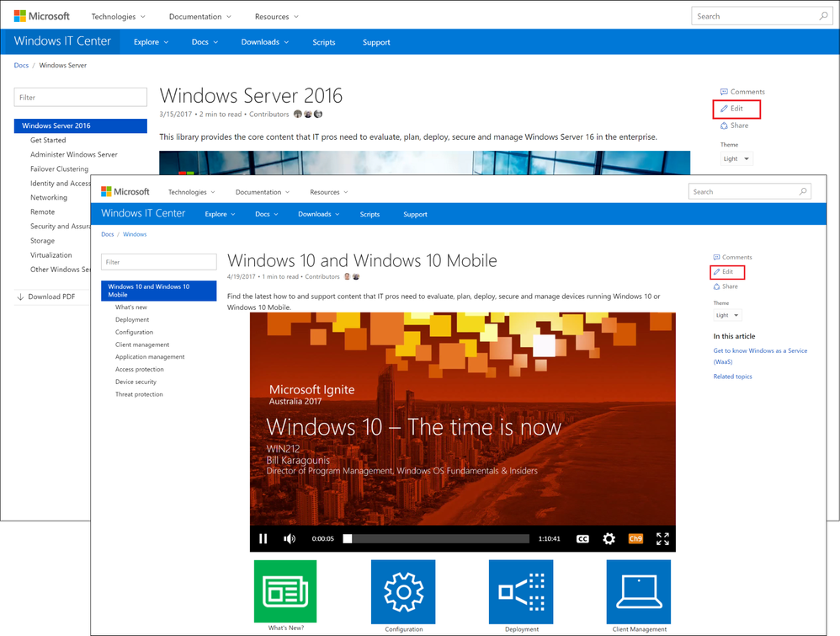Jump to Related topics link
The height and width of the screenshot is (636, 840).
tap(732, 377)
